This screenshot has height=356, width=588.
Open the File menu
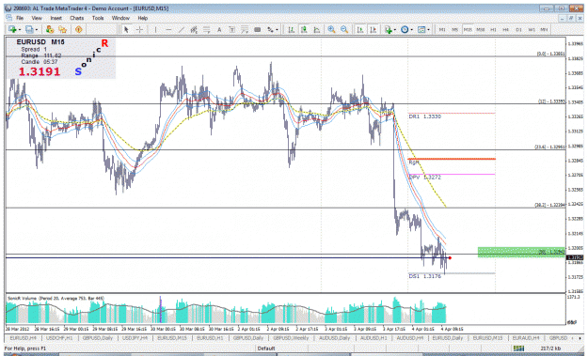tap(20, 18)
